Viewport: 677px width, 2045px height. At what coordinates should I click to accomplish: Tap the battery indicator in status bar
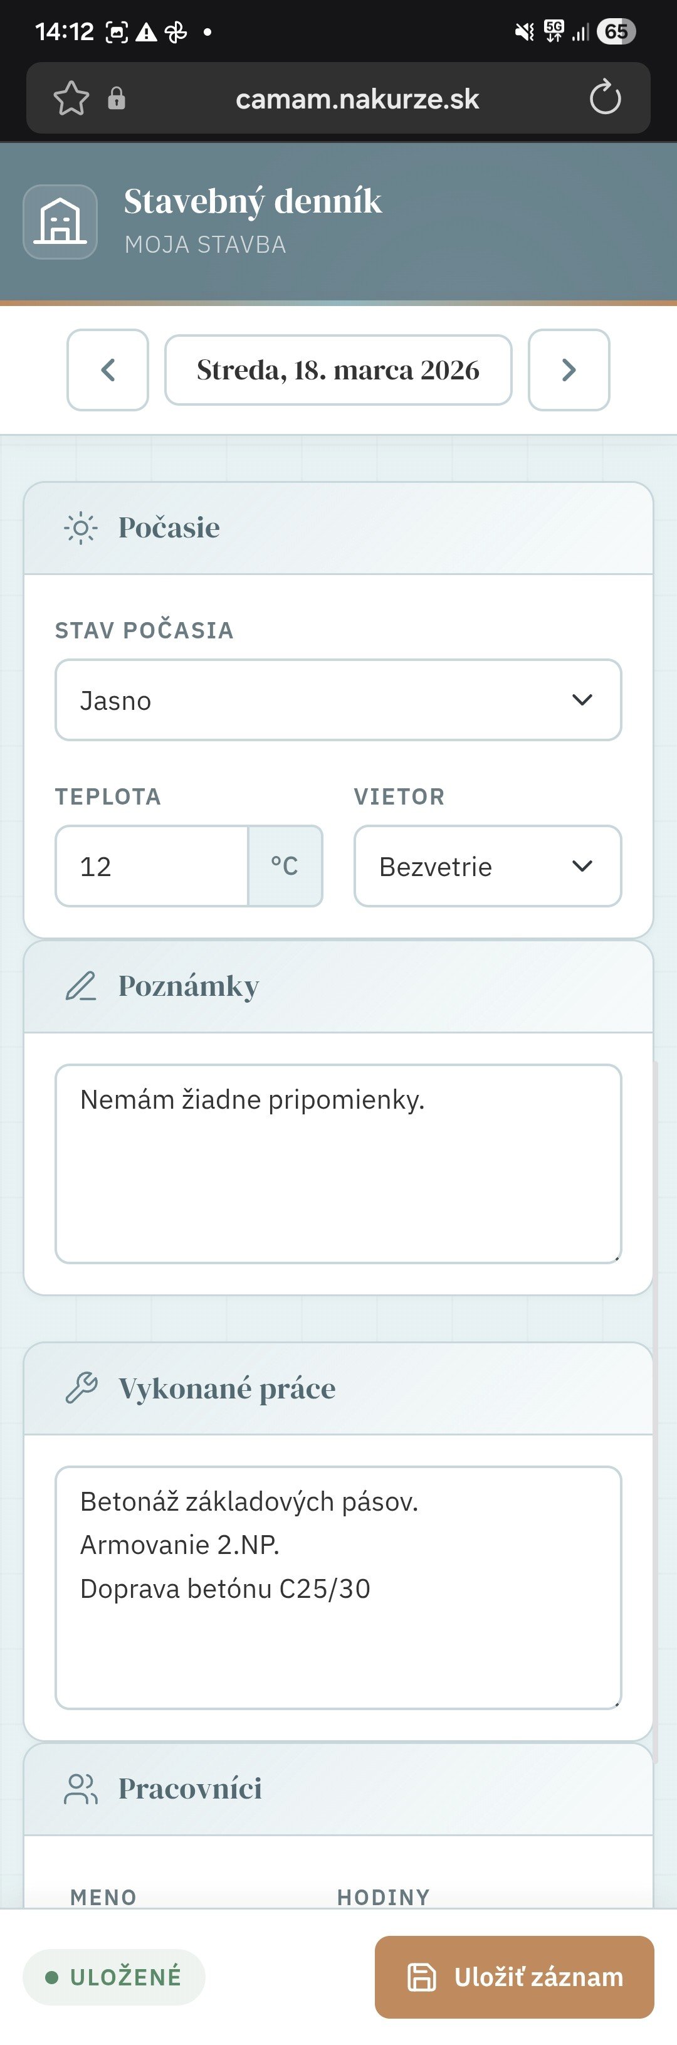tap(617, 32)
